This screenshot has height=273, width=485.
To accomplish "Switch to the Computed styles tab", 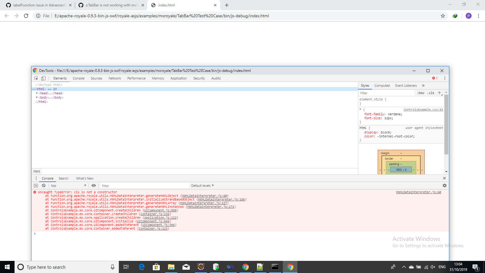I will [382, 85].
